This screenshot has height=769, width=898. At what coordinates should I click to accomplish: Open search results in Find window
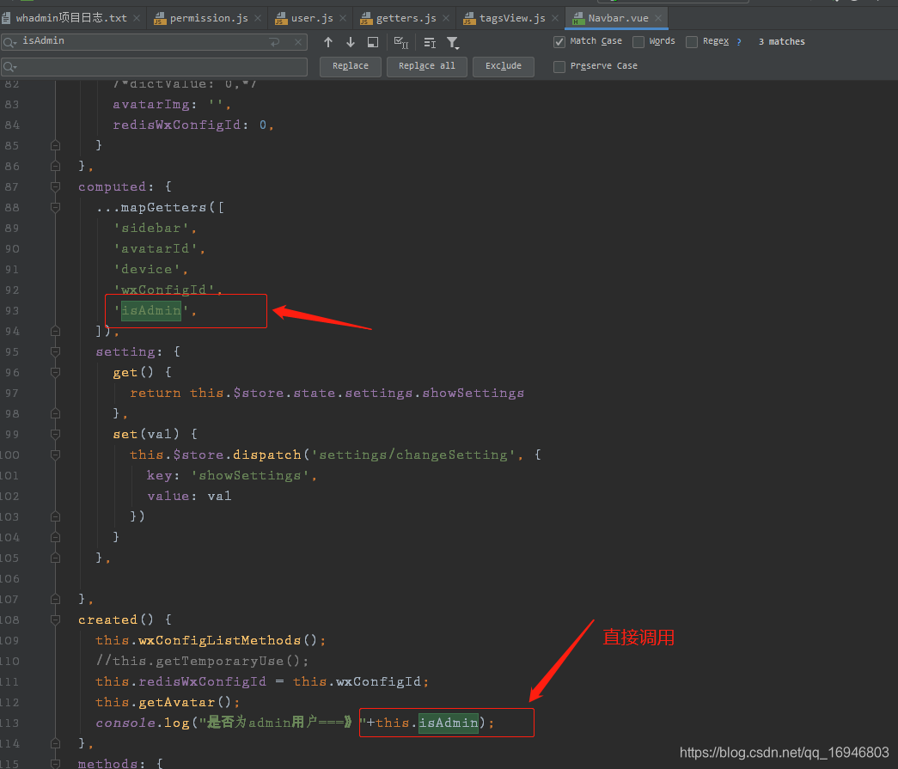[x=373, y=41]
